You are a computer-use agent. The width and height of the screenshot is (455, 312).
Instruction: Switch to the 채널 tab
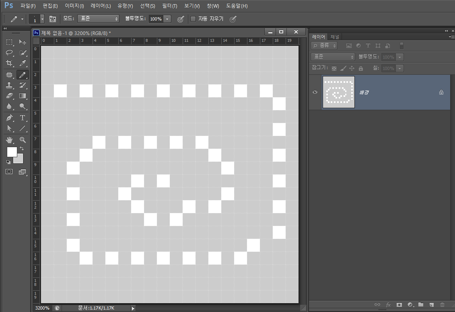pos(335,37)
